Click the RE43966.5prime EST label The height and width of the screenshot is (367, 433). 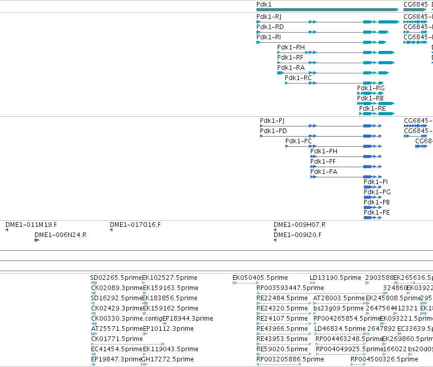282,329
